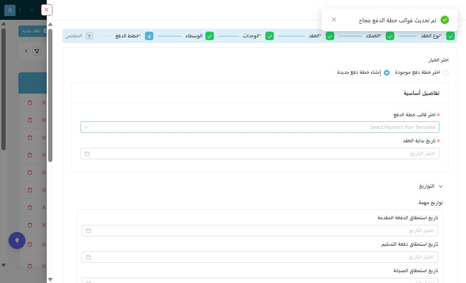
Task: Click the تاريخ بداية العقد date field
Action: 260,154
